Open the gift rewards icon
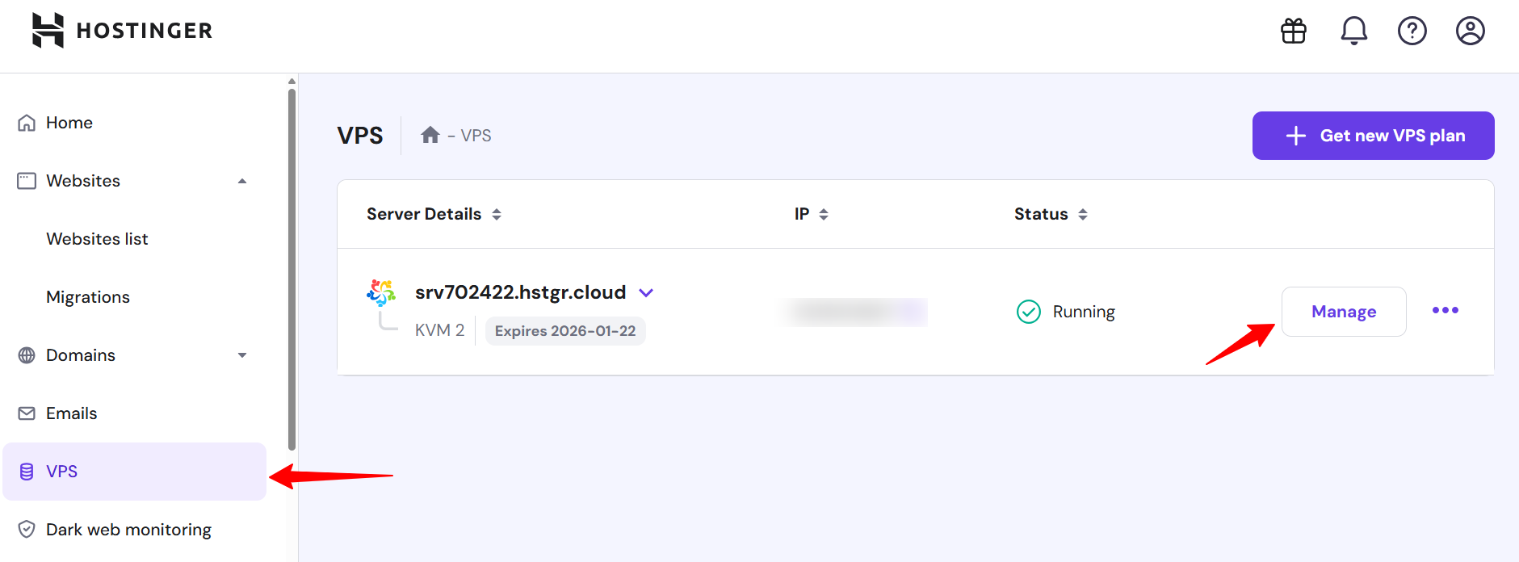Screen dimensions: 1519x562 [1293, 30]
